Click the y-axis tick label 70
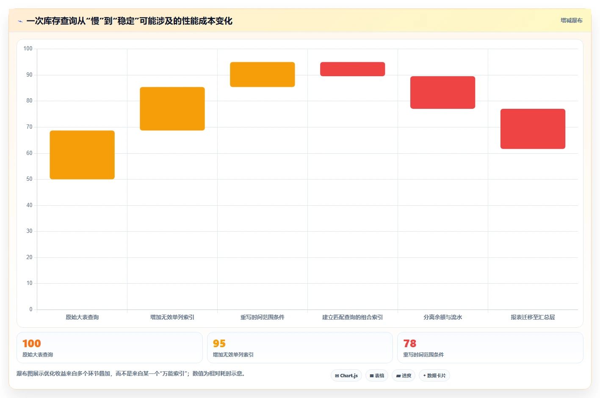The image size is (600, 398). point(29,127)
